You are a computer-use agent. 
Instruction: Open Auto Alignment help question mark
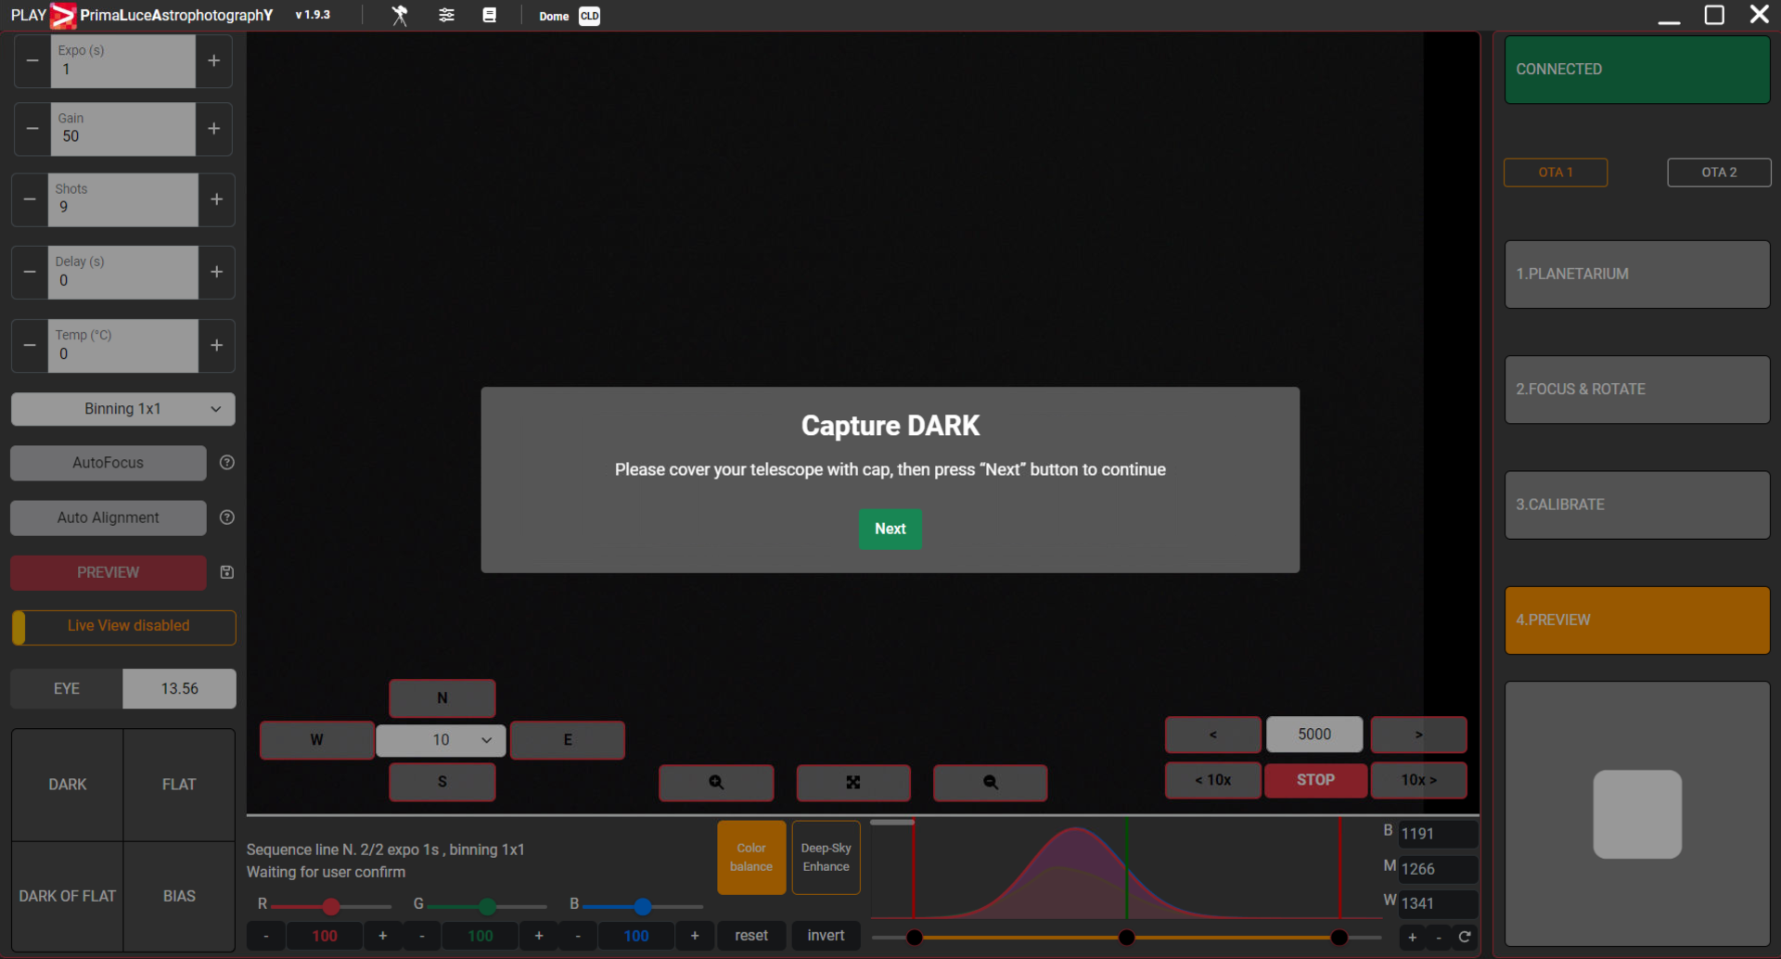click(x=227, y=518)
